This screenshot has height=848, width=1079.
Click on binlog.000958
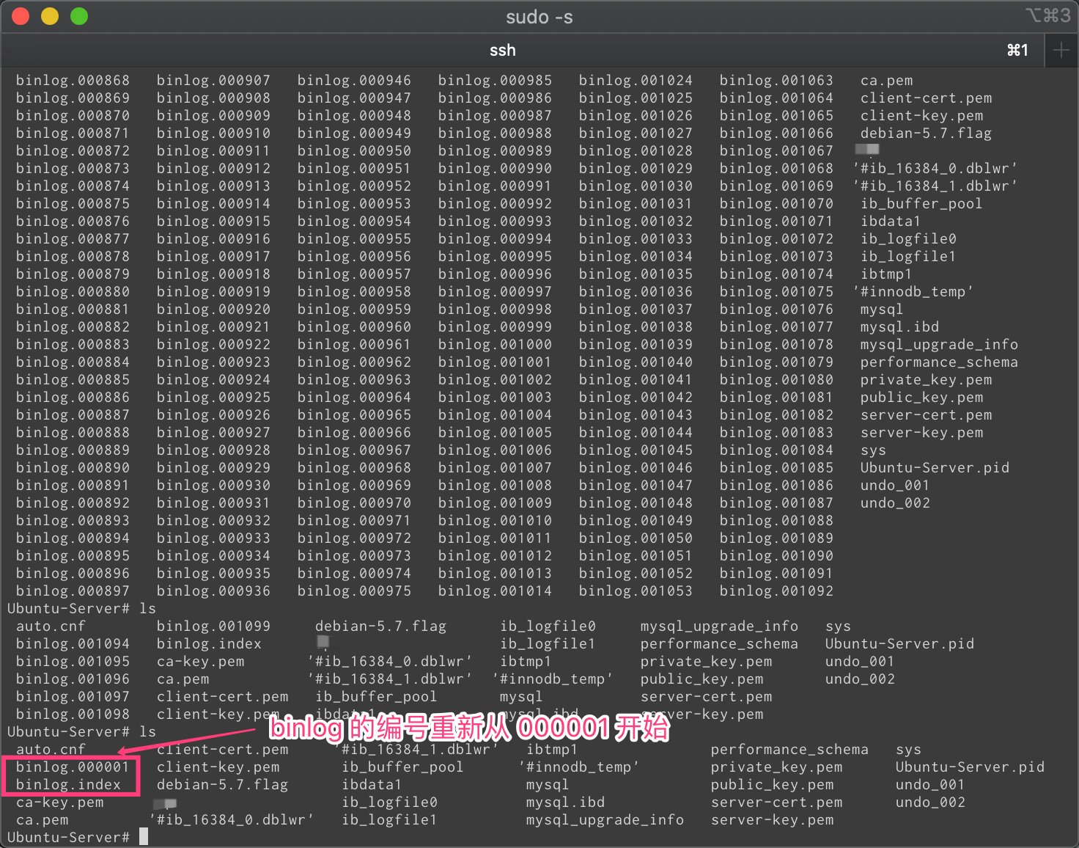coord(354,291)
